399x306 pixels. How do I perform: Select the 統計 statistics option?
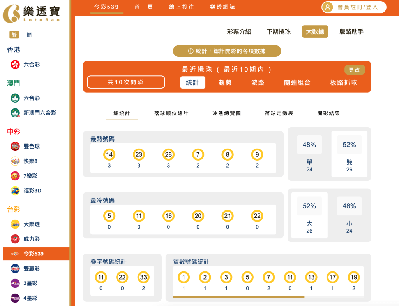pyautogui.click(x=192, y=82)
